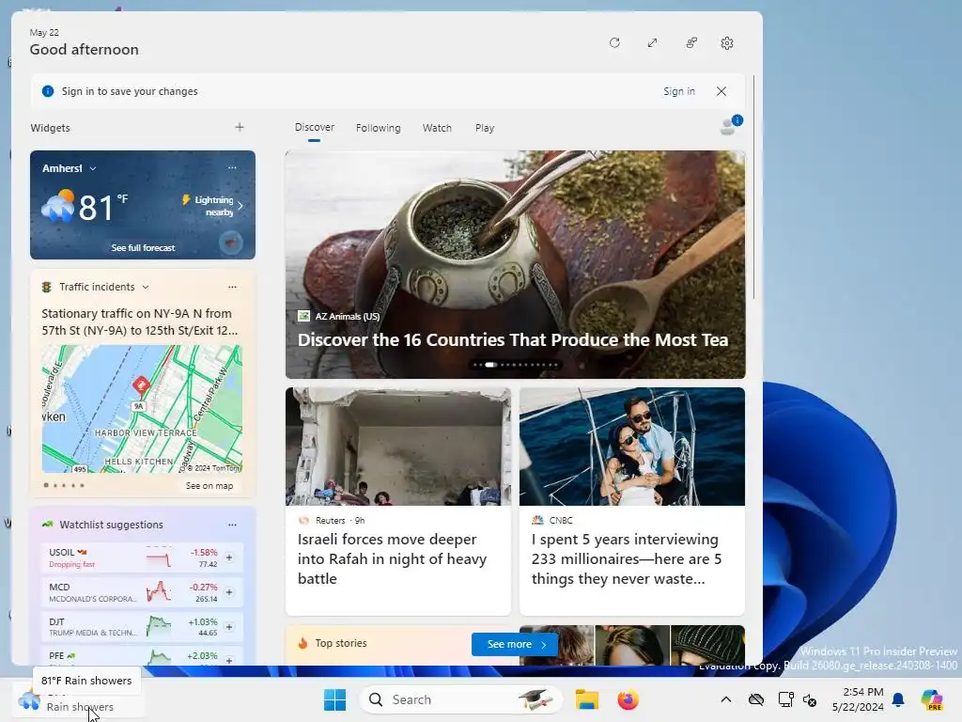Open the weather condition icon beside 81°F
Viewport: 962px width, 722px height.
click(58, 206)
